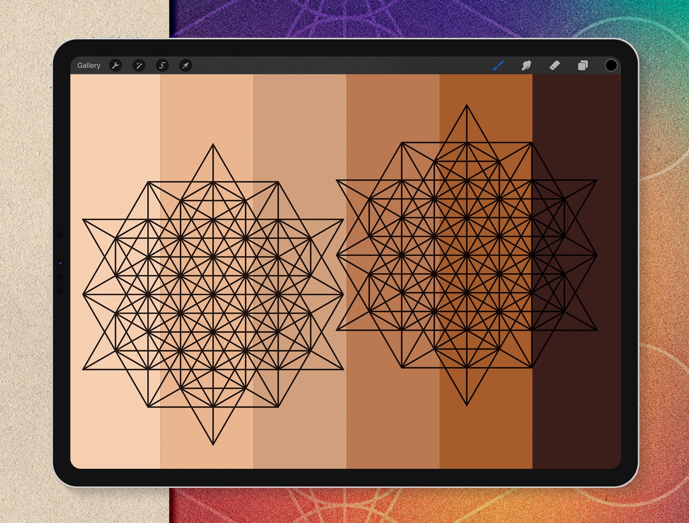Activate the Selection tool

(x=162, y=65)
